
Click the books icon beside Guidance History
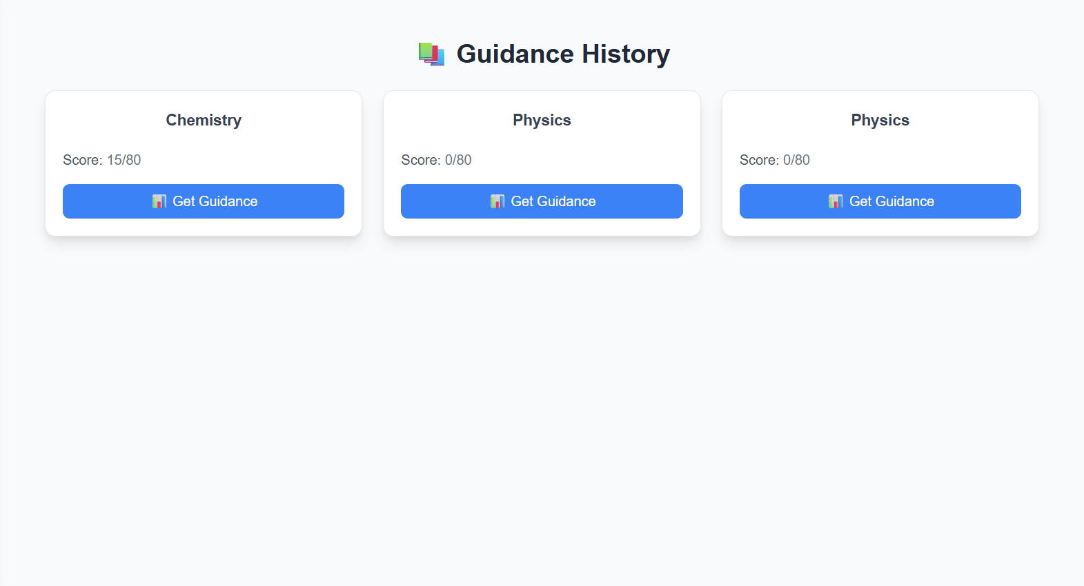pos(431,54)
